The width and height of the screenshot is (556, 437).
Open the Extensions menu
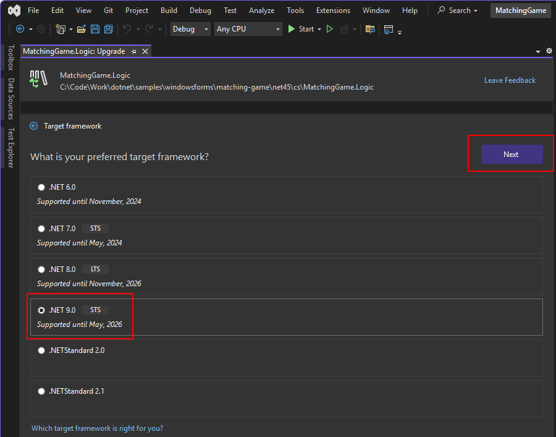(x=333, y=10)
